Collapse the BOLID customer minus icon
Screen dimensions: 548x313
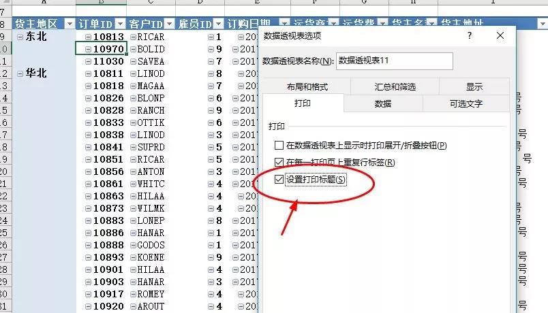[x=133, y=49]
